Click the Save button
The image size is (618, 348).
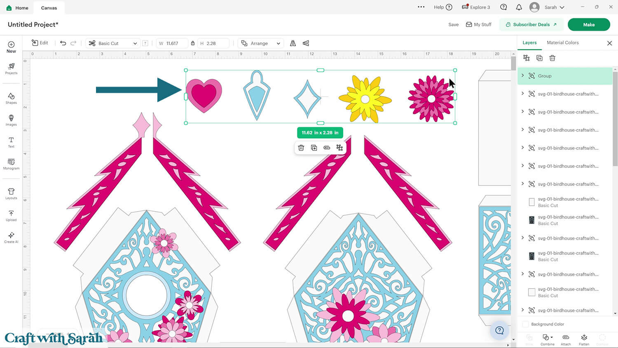(454, 25)
